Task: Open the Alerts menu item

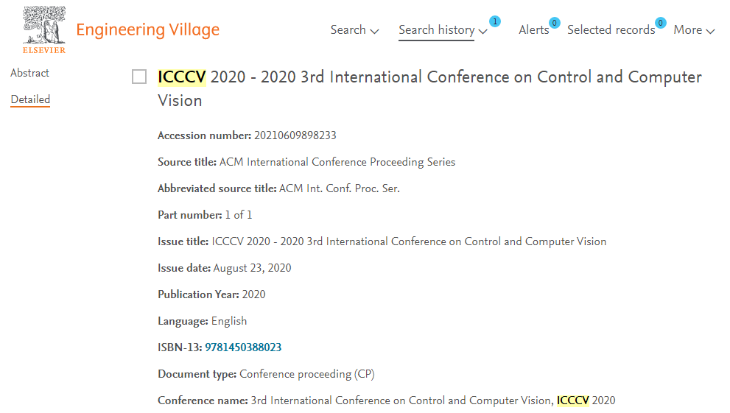Action: 534,30
